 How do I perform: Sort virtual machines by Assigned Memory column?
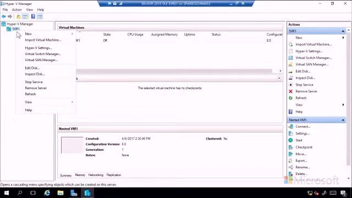click(x=164, y=35)
